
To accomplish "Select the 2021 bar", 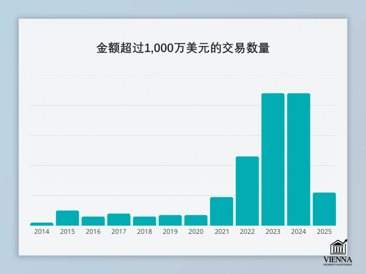I will (221, 210).
